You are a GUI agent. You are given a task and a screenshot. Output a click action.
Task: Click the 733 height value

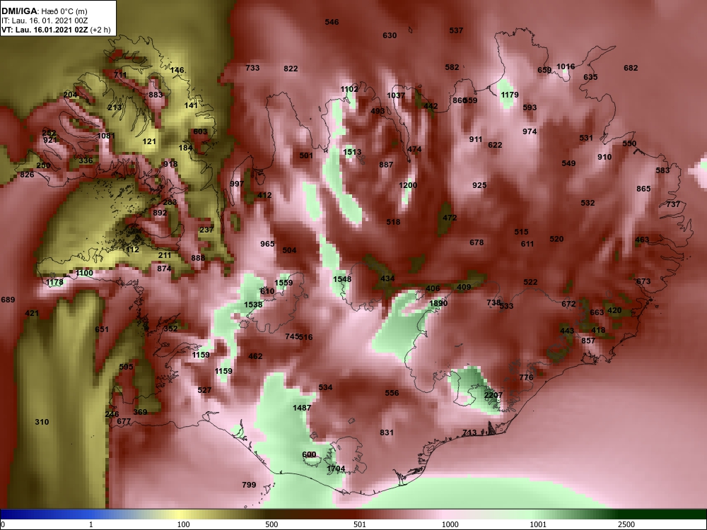tap(252, 68)
